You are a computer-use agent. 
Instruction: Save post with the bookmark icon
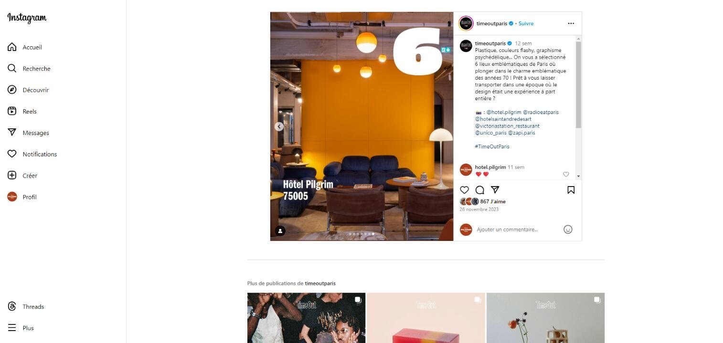point(571,190)
